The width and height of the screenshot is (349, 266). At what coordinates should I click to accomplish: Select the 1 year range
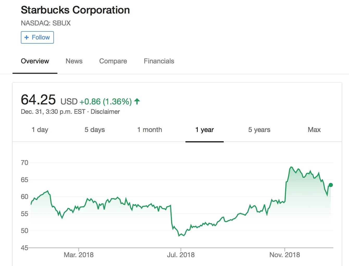tap(204, 130)
